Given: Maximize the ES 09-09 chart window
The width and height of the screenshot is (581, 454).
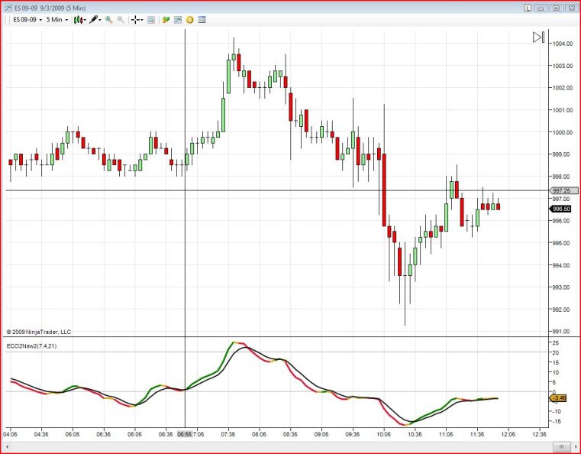Looking at the screenshot, I should pos(556,8).
